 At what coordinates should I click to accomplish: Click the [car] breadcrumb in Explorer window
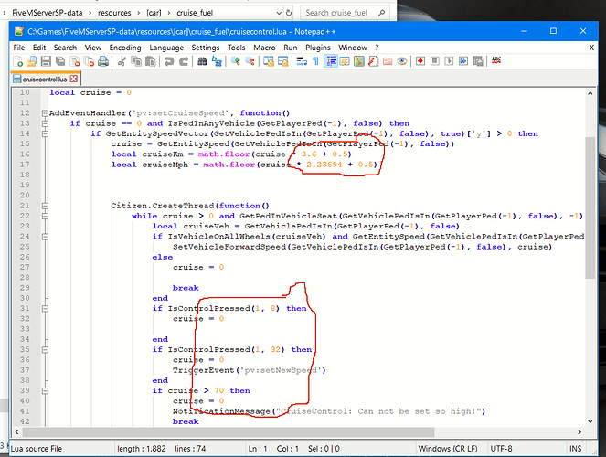coord(154,13)
